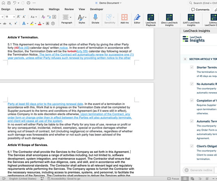Clear all formatting with the eraser A icon
217x181 pixels.
43,17
